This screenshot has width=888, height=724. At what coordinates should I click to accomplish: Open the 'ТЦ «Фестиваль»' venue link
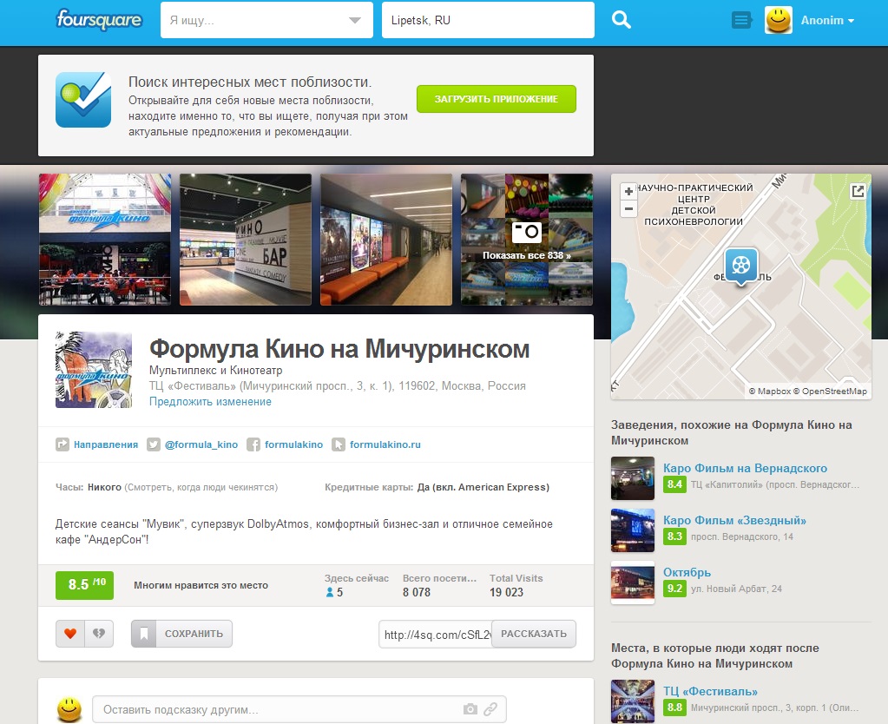click(710, 692)
